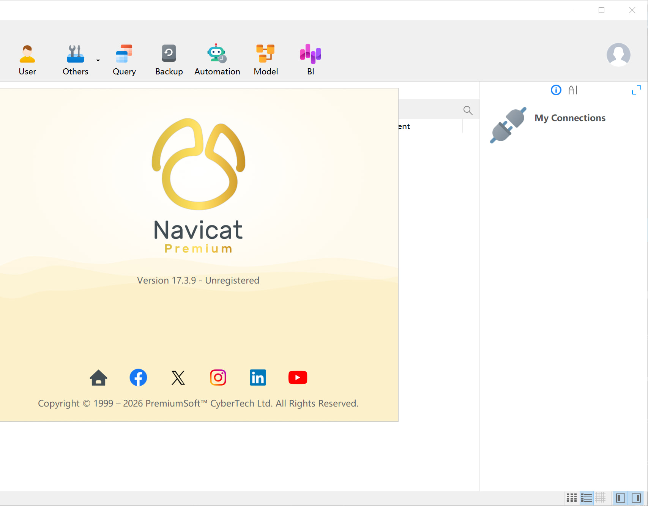Click the My Connections heading
Image resolution: width=648 pixels, height=506 pixels.
(x=570, y=118)
